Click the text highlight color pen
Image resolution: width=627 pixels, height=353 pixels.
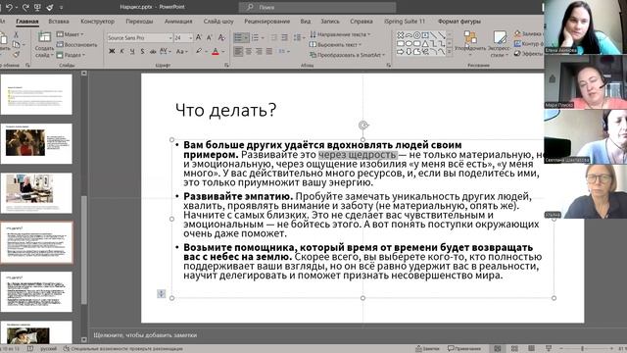click(x=199, y=51)
